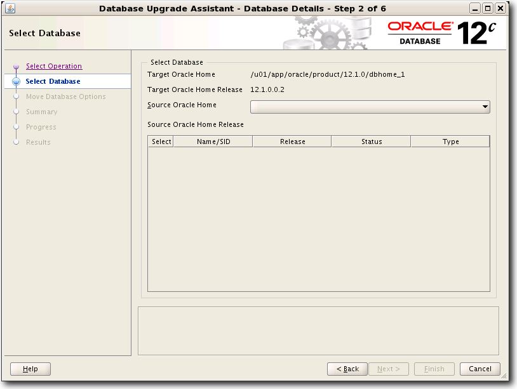517x389 pixels.
Task: Click the Source Oracle Home dropdown arrow
Action: (x=485, y=107)
